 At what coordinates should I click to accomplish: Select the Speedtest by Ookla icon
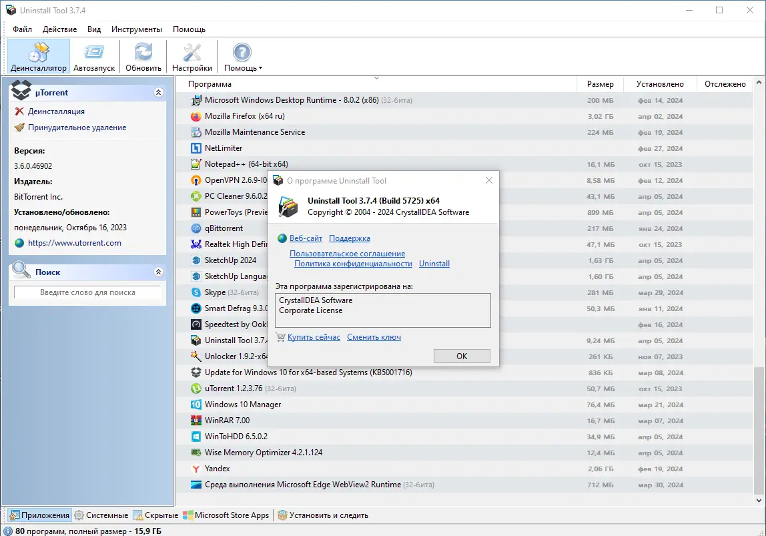coord(196,324)
